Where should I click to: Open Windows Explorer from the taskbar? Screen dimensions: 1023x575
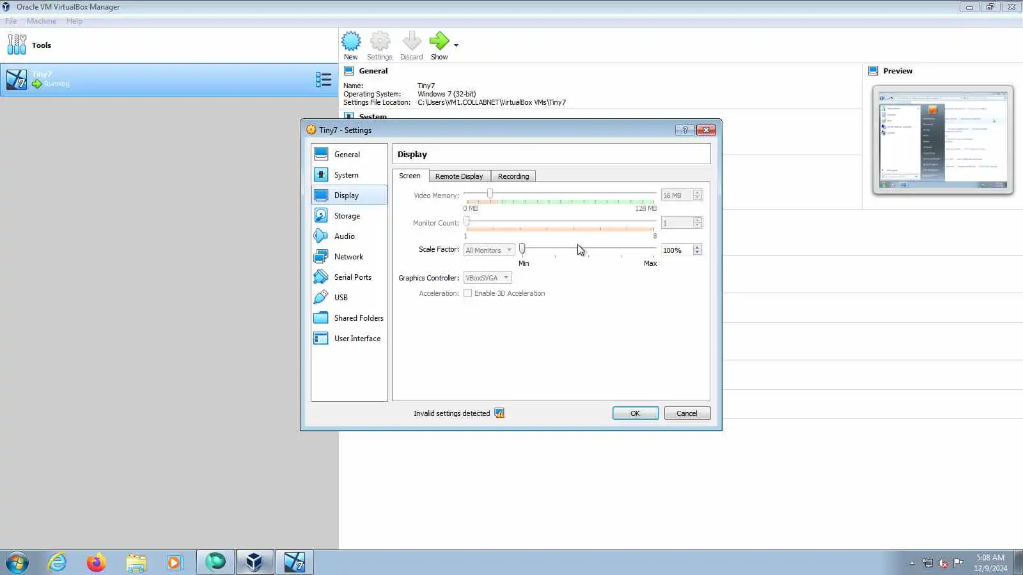[x=136, y=563]
